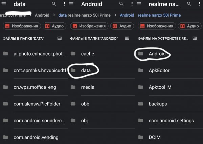Click the Android title in middle panel
The image size is (203, 144).
click(x=92, y=4)
